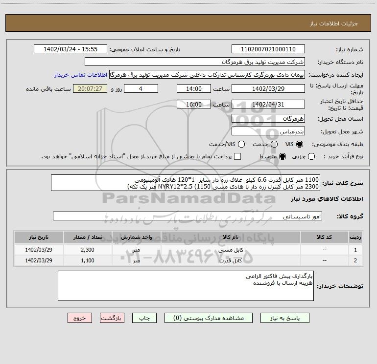Viewport: 377px width, 364px height.
Task: Click جزئیات اطلاعات نیاز header title
Action: point(333,23)
